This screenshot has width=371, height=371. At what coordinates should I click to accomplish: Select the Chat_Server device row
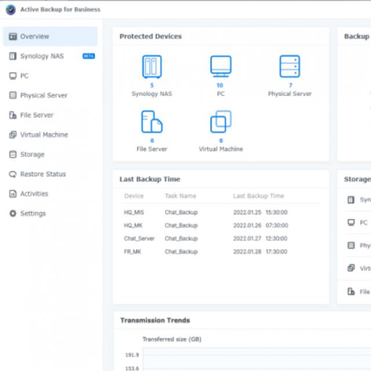pos(221,238)
